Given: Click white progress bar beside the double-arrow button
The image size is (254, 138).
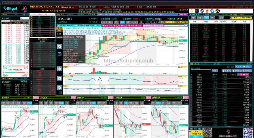Looking at the screenshot, I should (174, 26).
